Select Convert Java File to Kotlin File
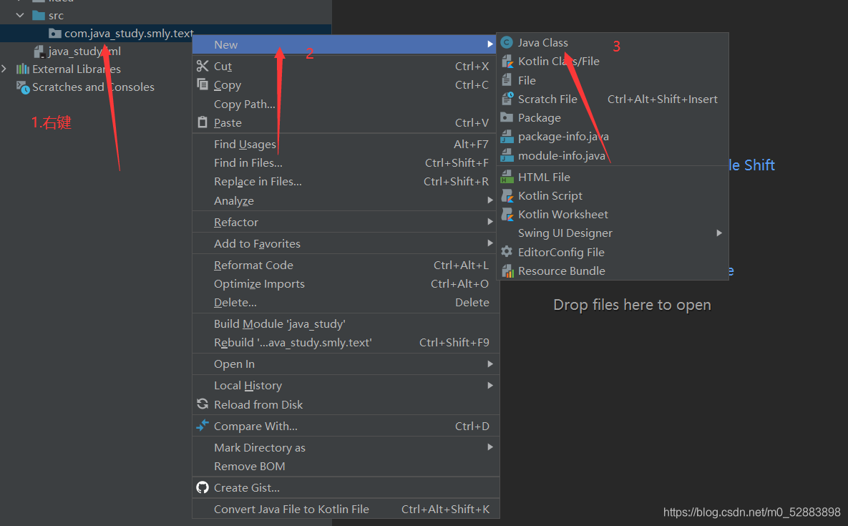 [x=346, y=510]
